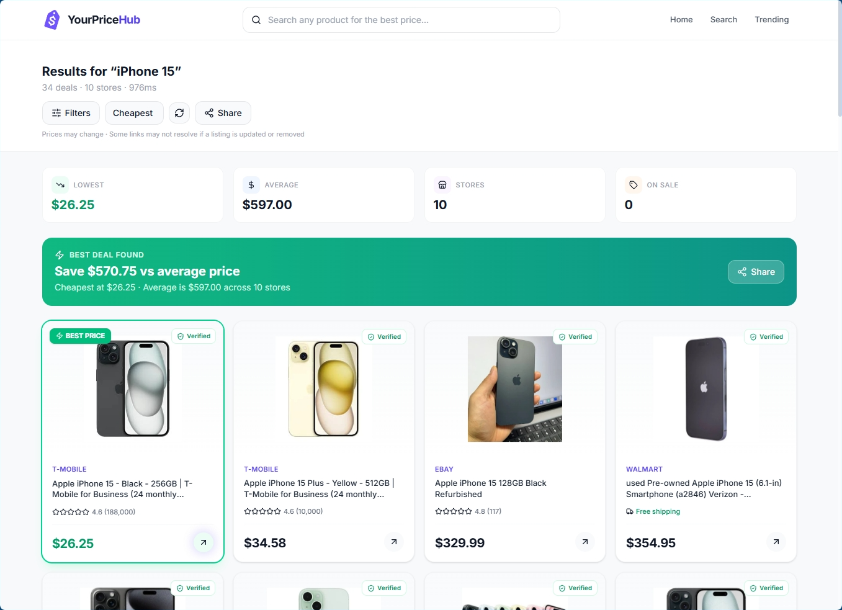The width and height of the screenshot is (842, 610).
Task: Navigate to the Trending page
Action: (x=772, y=19)
